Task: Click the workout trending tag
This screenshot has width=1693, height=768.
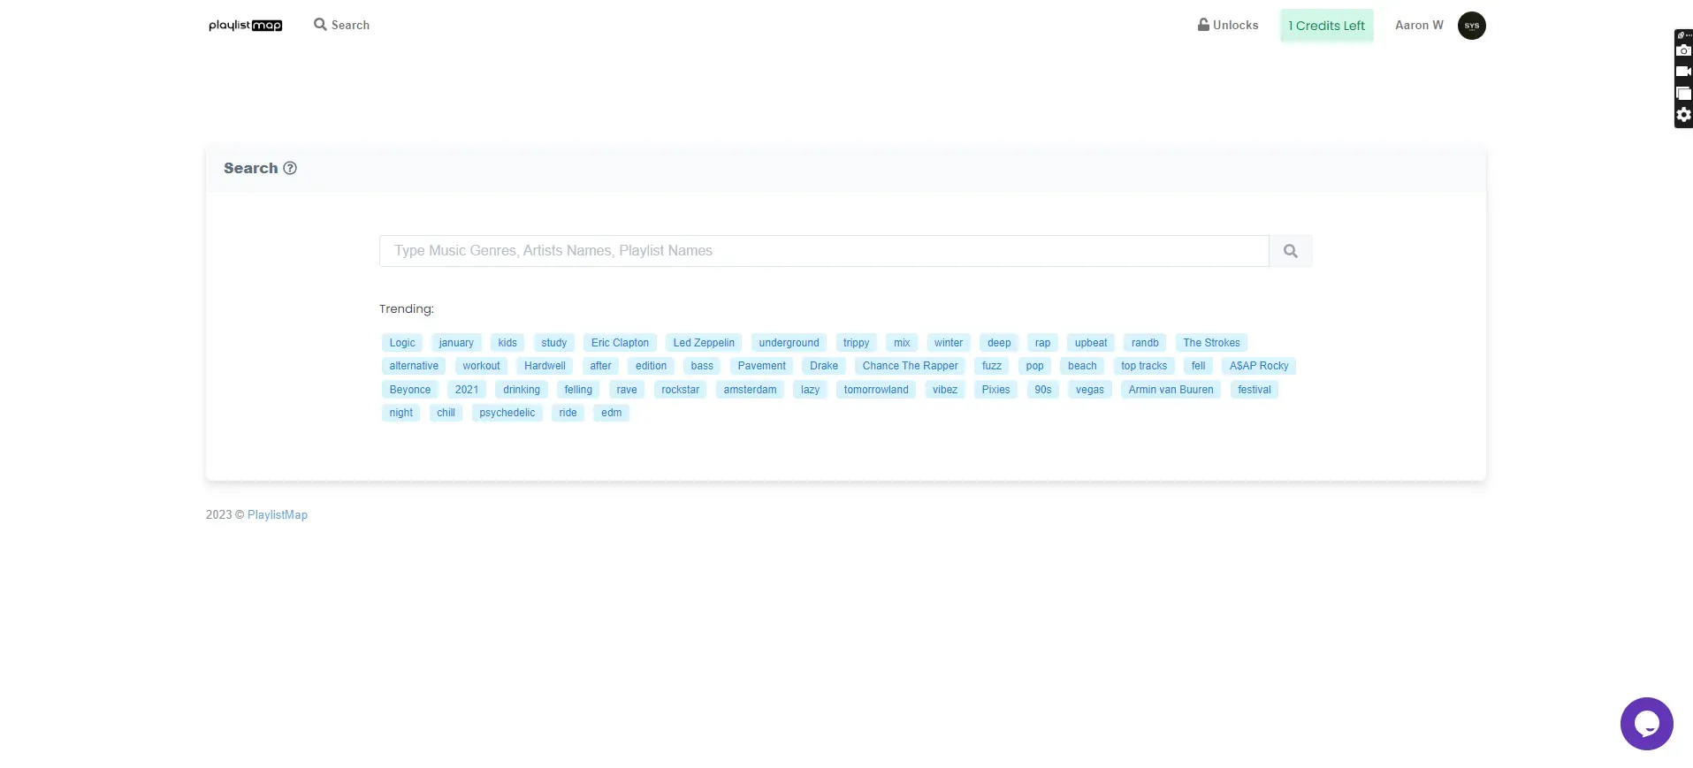Action: pyautogui.click(x=481, y=366)
